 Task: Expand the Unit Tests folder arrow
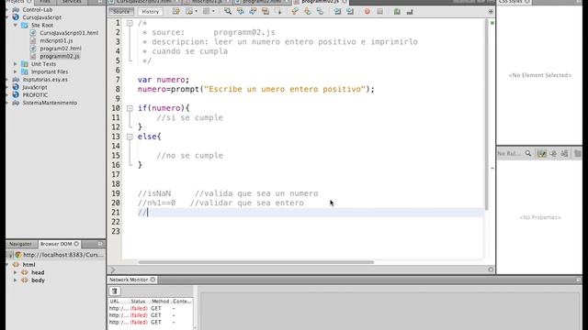coord(16,64)
